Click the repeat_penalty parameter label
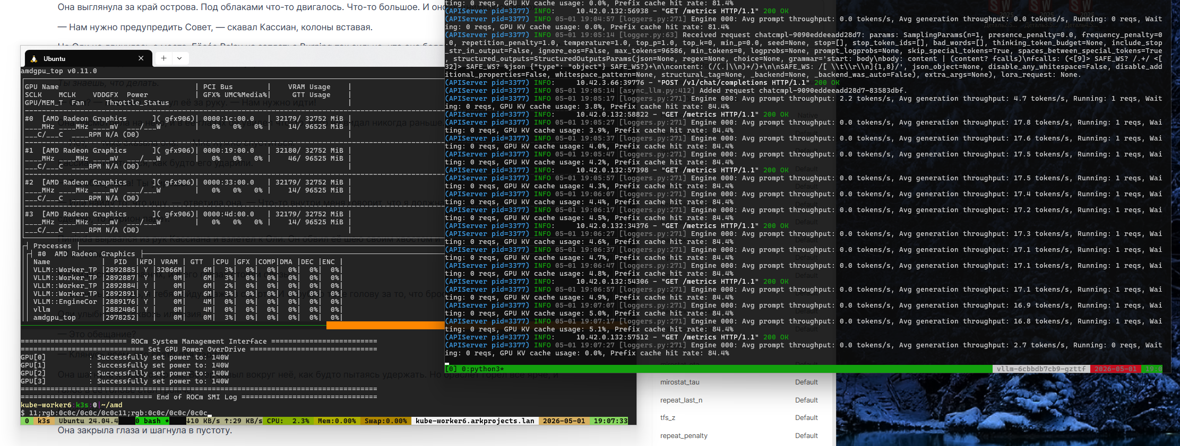The width and height of the screenshot is (1180, 446). (684, 436)
